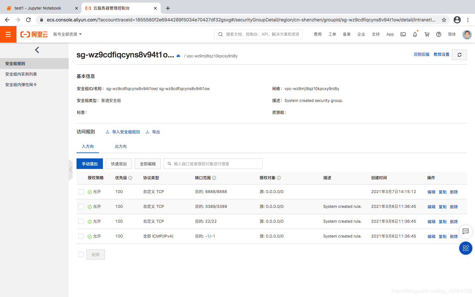This screenshot has width=475, height=297.
Task: Open the shopping cart icon
Action: click(427, 34)
